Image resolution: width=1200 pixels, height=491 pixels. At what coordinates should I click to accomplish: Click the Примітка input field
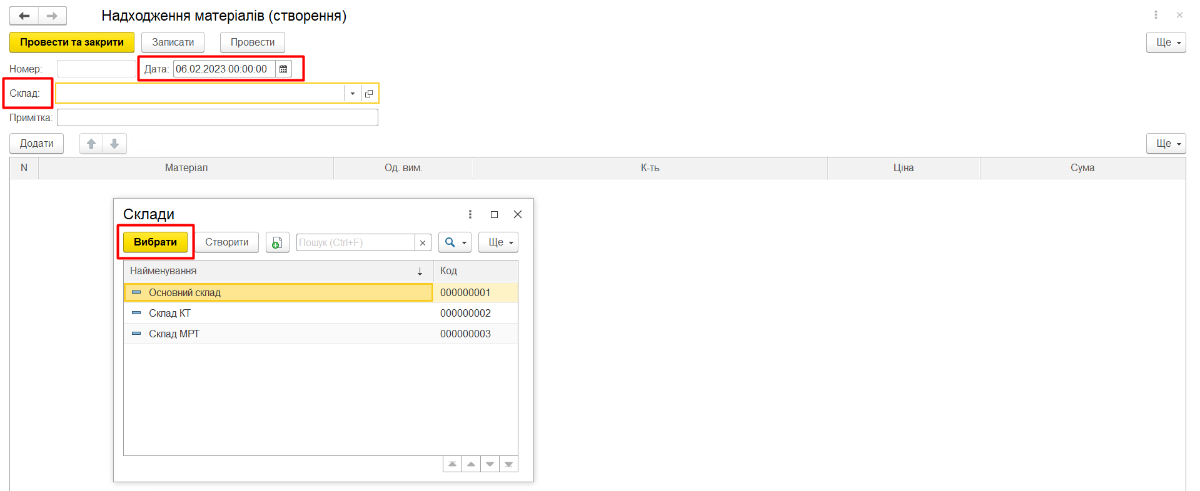point(217,118)
